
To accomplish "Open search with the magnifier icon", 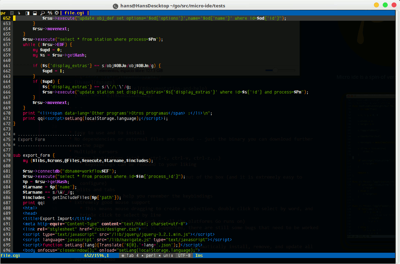I will [43, 13].
